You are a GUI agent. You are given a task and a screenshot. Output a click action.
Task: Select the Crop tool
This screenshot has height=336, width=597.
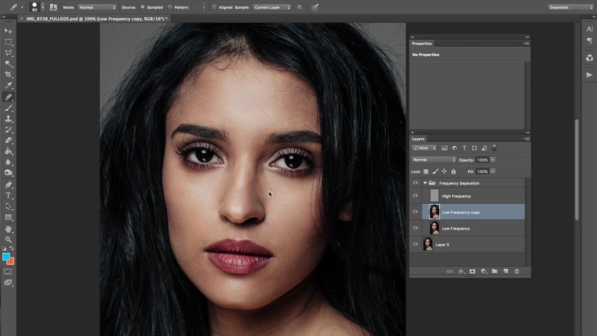tap(8, 75)
